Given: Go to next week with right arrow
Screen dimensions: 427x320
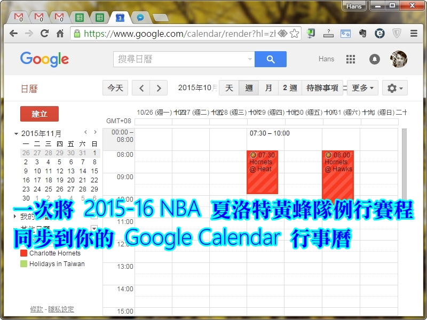Looking at the screenshot, I should coord(159,88).
